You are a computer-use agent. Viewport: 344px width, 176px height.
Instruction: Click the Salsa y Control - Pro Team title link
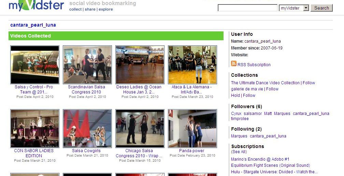pos(34,89)
